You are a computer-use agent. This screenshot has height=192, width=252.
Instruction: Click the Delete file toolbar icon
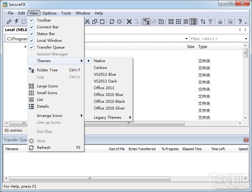(129, 22)
